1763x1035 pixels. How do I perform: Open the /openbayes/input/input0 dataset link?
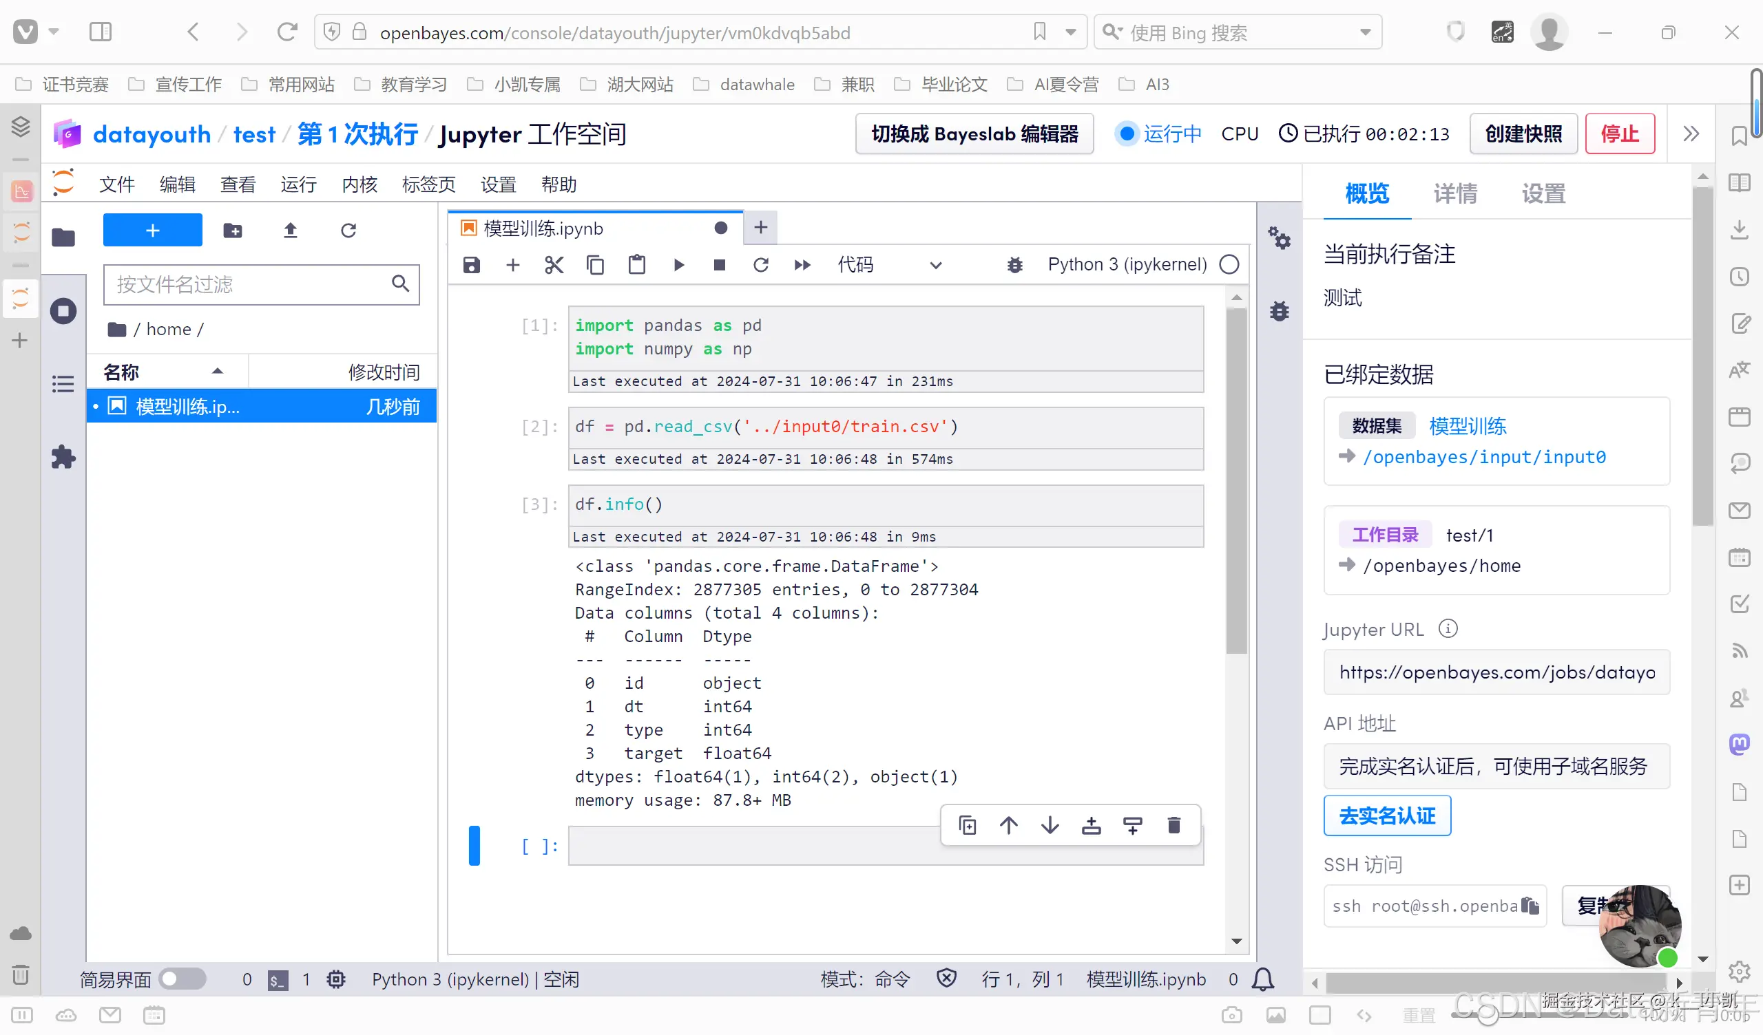point(1484,458)
